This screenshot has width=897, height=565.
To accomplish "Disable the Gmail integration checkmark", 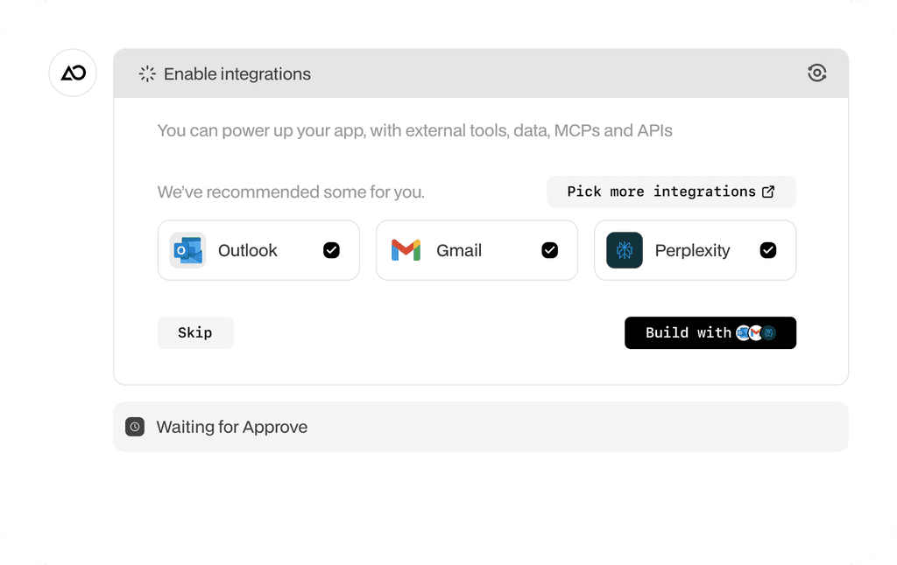I will pos(549,250).
